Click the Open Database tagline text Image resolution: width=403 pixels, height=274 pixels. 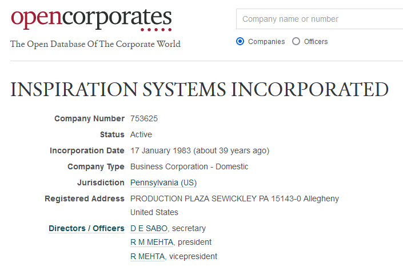[95, 44]
